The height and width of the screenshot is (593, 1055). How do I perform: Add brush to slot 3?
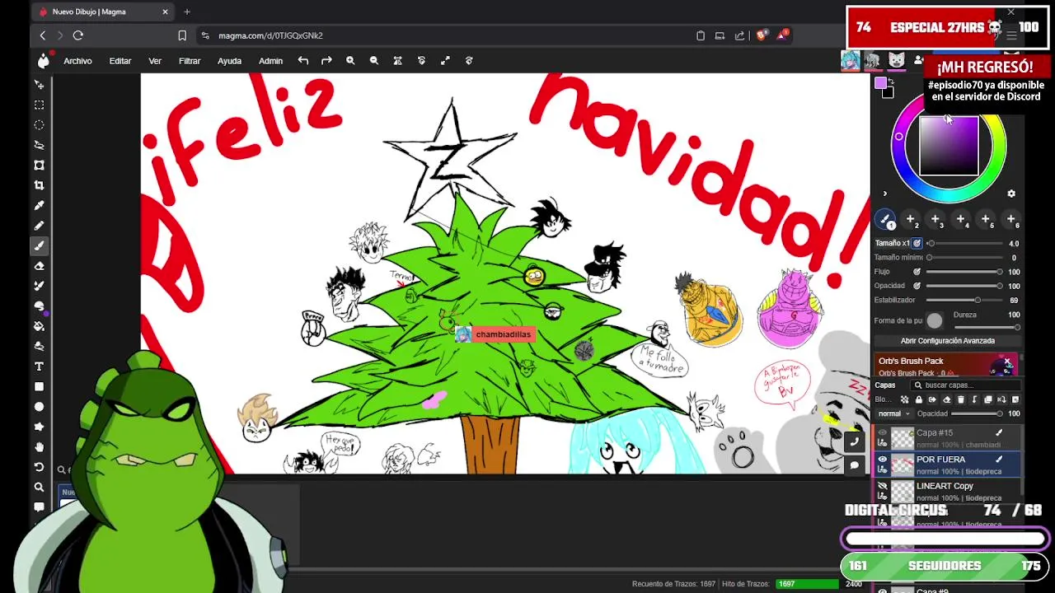935,220
